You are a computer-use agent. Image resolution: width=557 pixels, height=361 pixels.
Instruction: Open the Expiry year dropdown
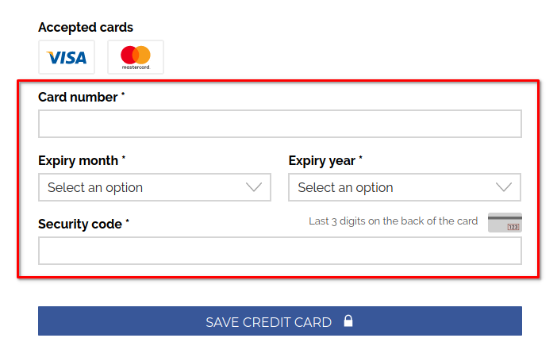click(404, 187)
